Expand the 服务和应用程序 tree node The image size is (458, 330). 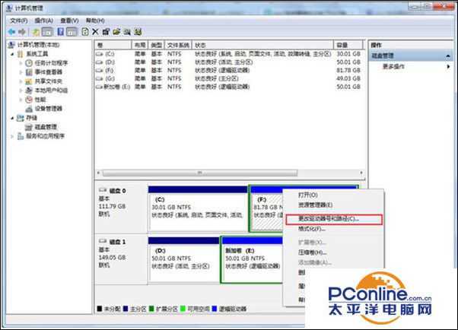(11, 136)
